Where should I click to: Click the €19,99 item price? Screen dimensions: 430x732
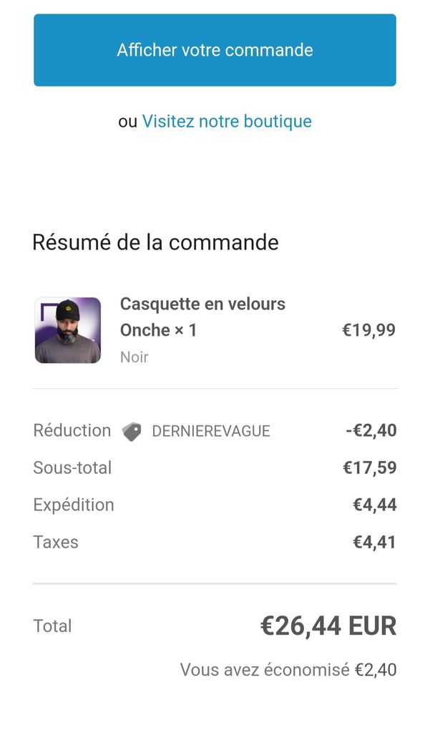(x=368, y=330)
